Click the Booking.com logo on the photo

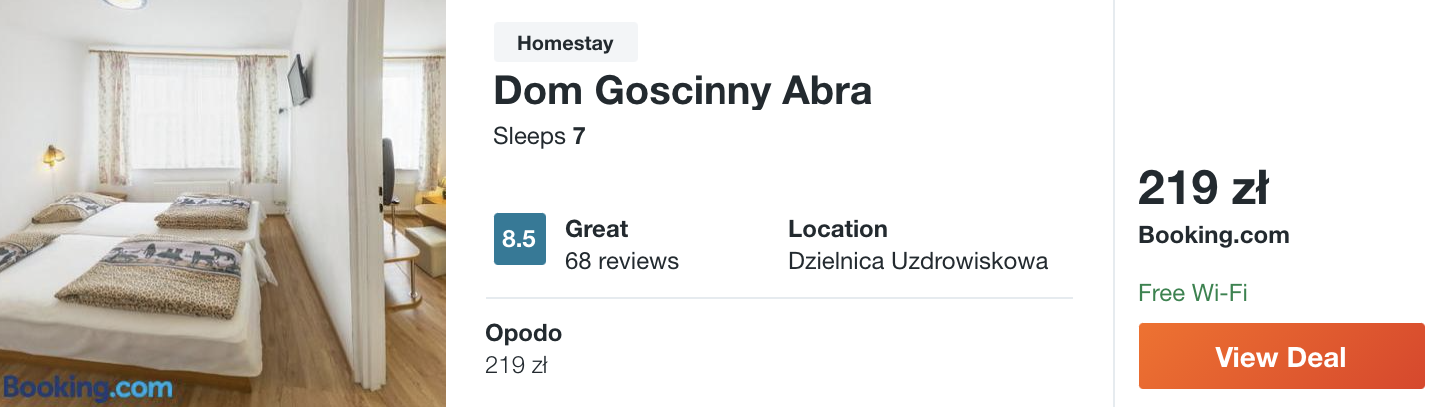pyautogui.click(x=87, y=387)
